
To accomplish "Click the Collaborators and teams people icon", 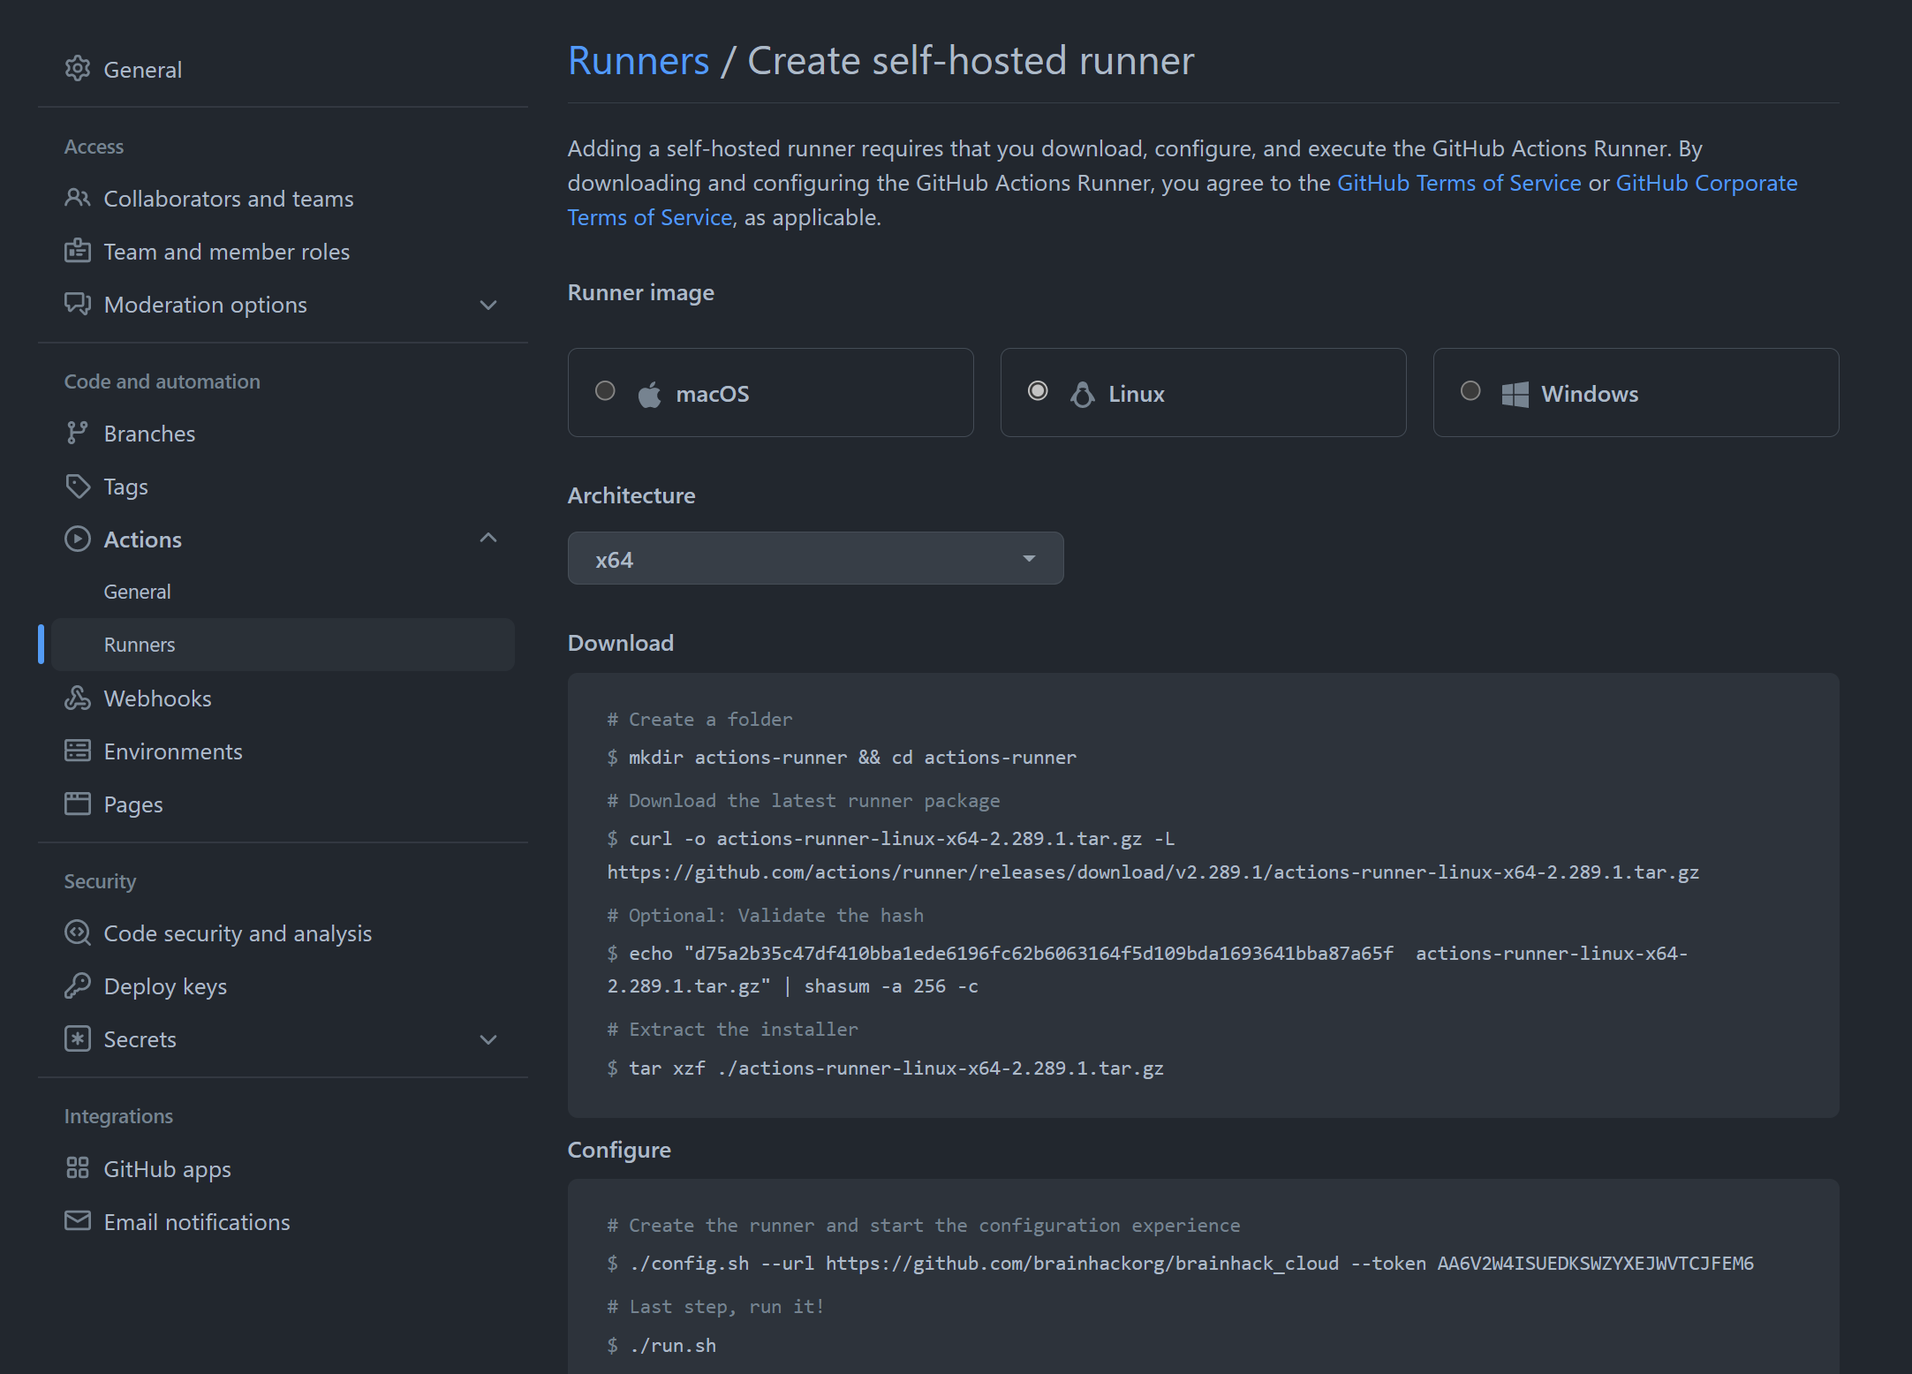I will (x=78, y=198).
